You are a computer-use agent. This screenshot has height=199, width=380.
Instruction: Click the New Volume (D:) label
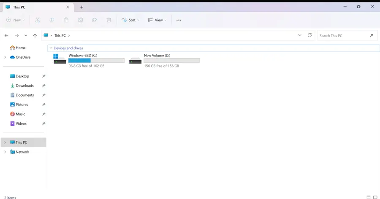pyautogui.click(x=157, y=55)
